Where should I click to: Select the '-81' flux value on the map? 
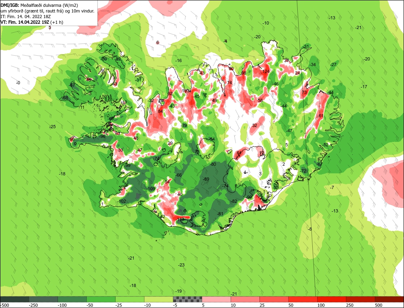pyautogui.click(x=220, y=214)
